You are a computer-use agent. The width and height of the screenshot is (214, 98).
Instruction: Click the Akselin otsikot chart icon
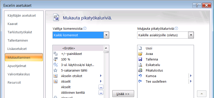click(56, 76)
